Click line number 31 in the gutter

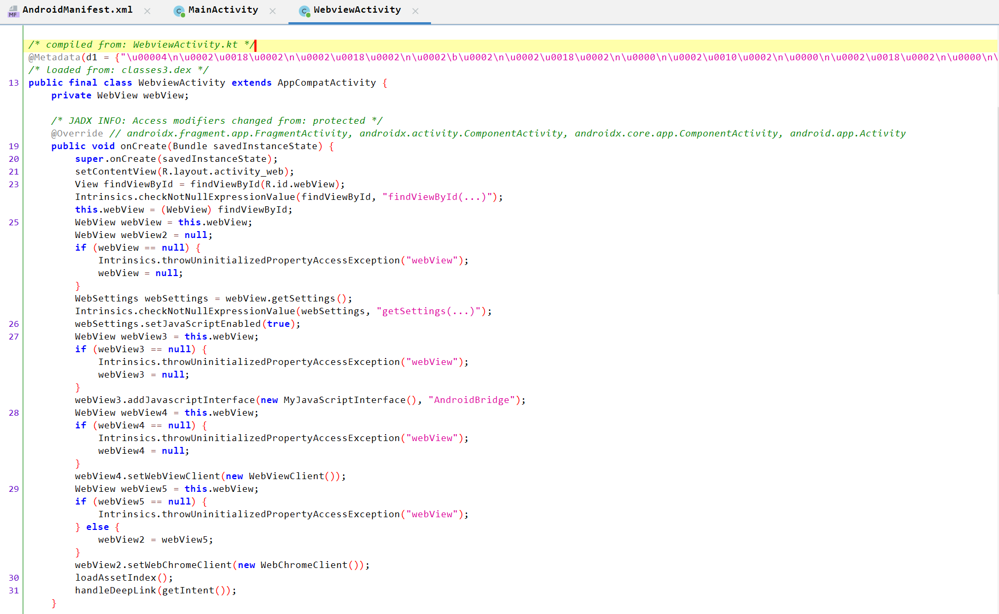(x=14, y=590)
